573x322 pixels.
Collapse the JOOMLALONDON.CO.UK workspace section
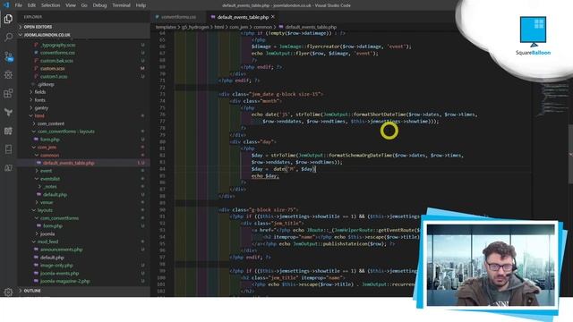click(x=83, y=35)
